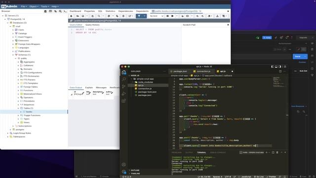Switch to the Statistics tab in pgAdmin
Viewport: 316px width, 178px height.
tap(110, 11)
